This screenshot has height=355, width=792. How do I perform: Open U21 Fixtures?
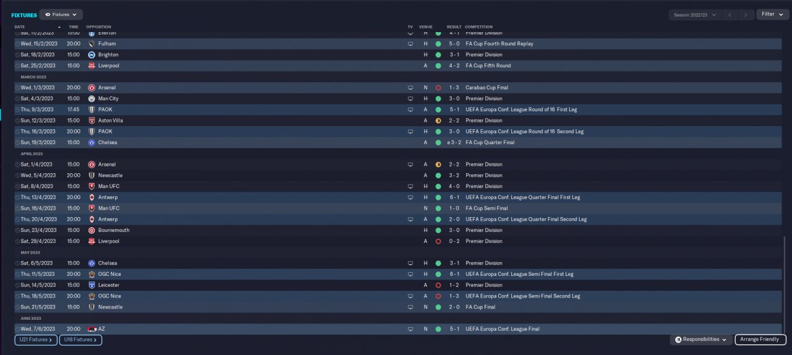(36, 340)
